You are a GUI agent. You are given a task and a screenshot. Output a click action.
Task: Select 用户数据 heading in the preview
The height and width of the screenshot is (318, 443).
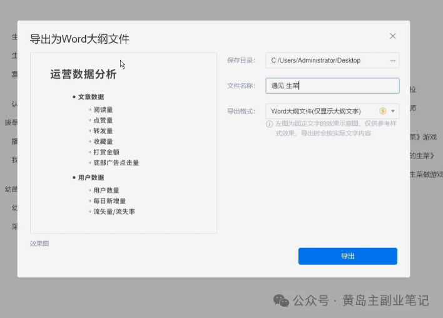(x=91, y=178)
